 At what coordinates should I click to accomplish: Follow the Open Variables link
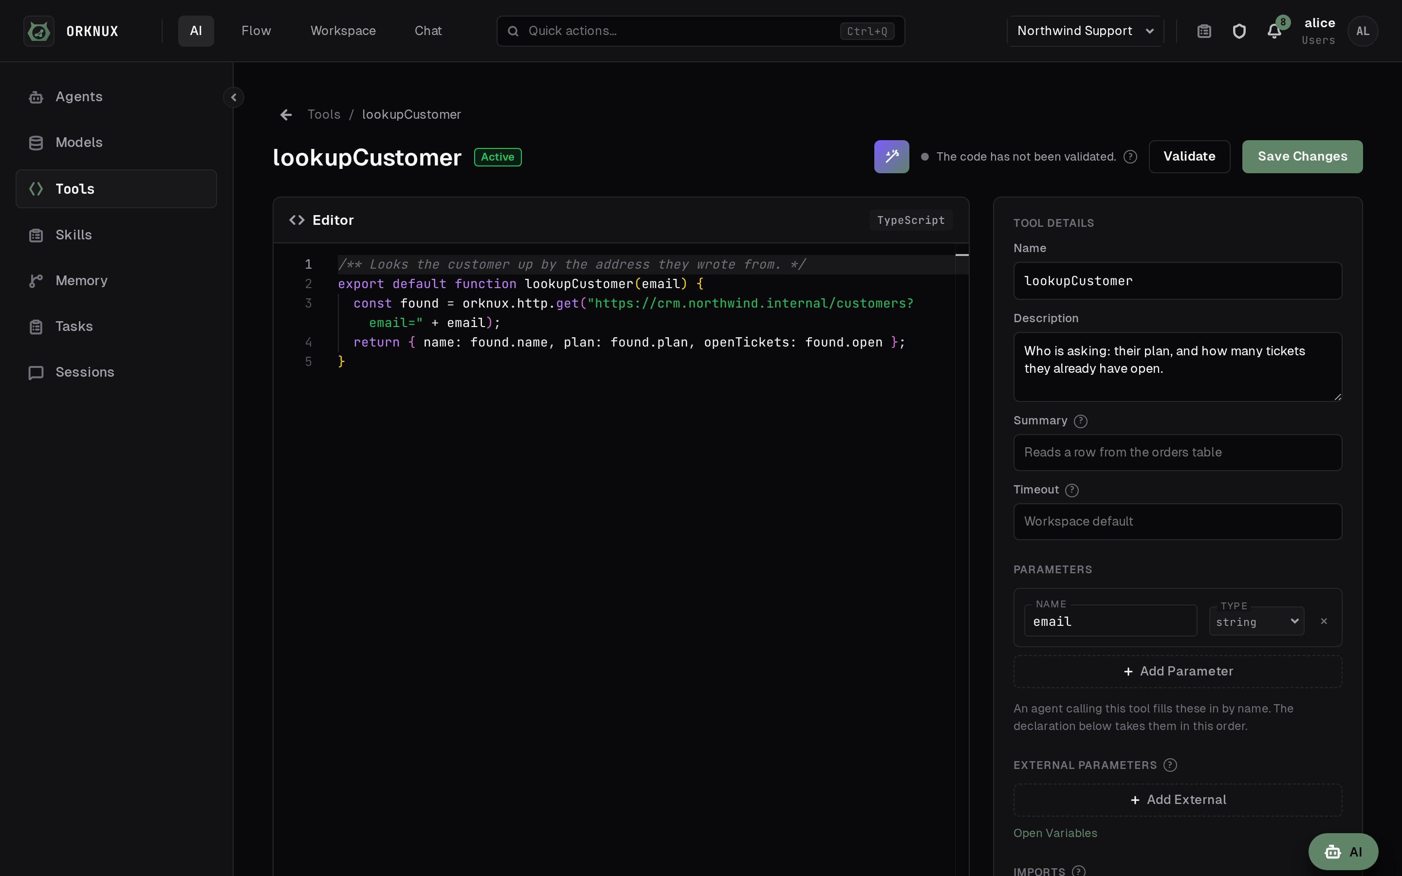(1055, 833)
